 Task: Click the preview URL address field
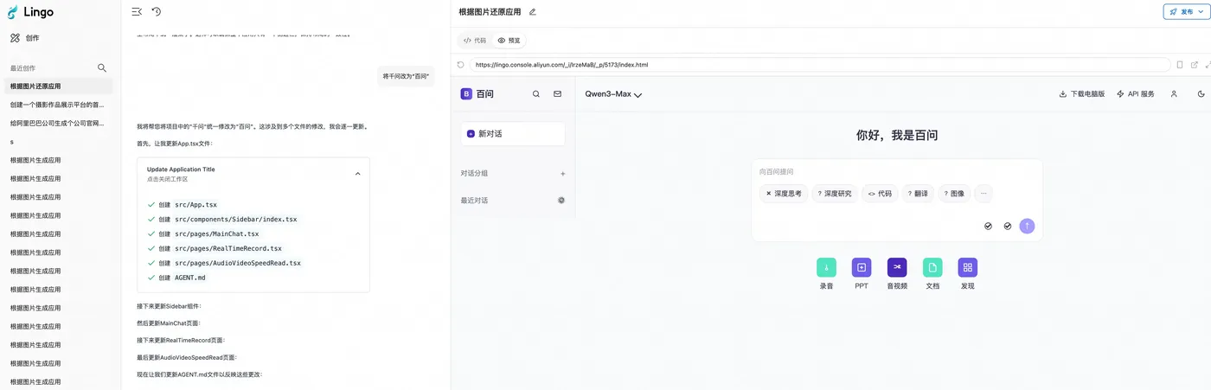click(820, 64)
